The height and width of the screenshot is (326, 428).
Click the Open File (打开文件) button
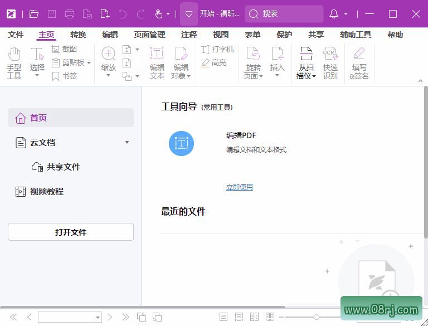(x=71, y=232)
